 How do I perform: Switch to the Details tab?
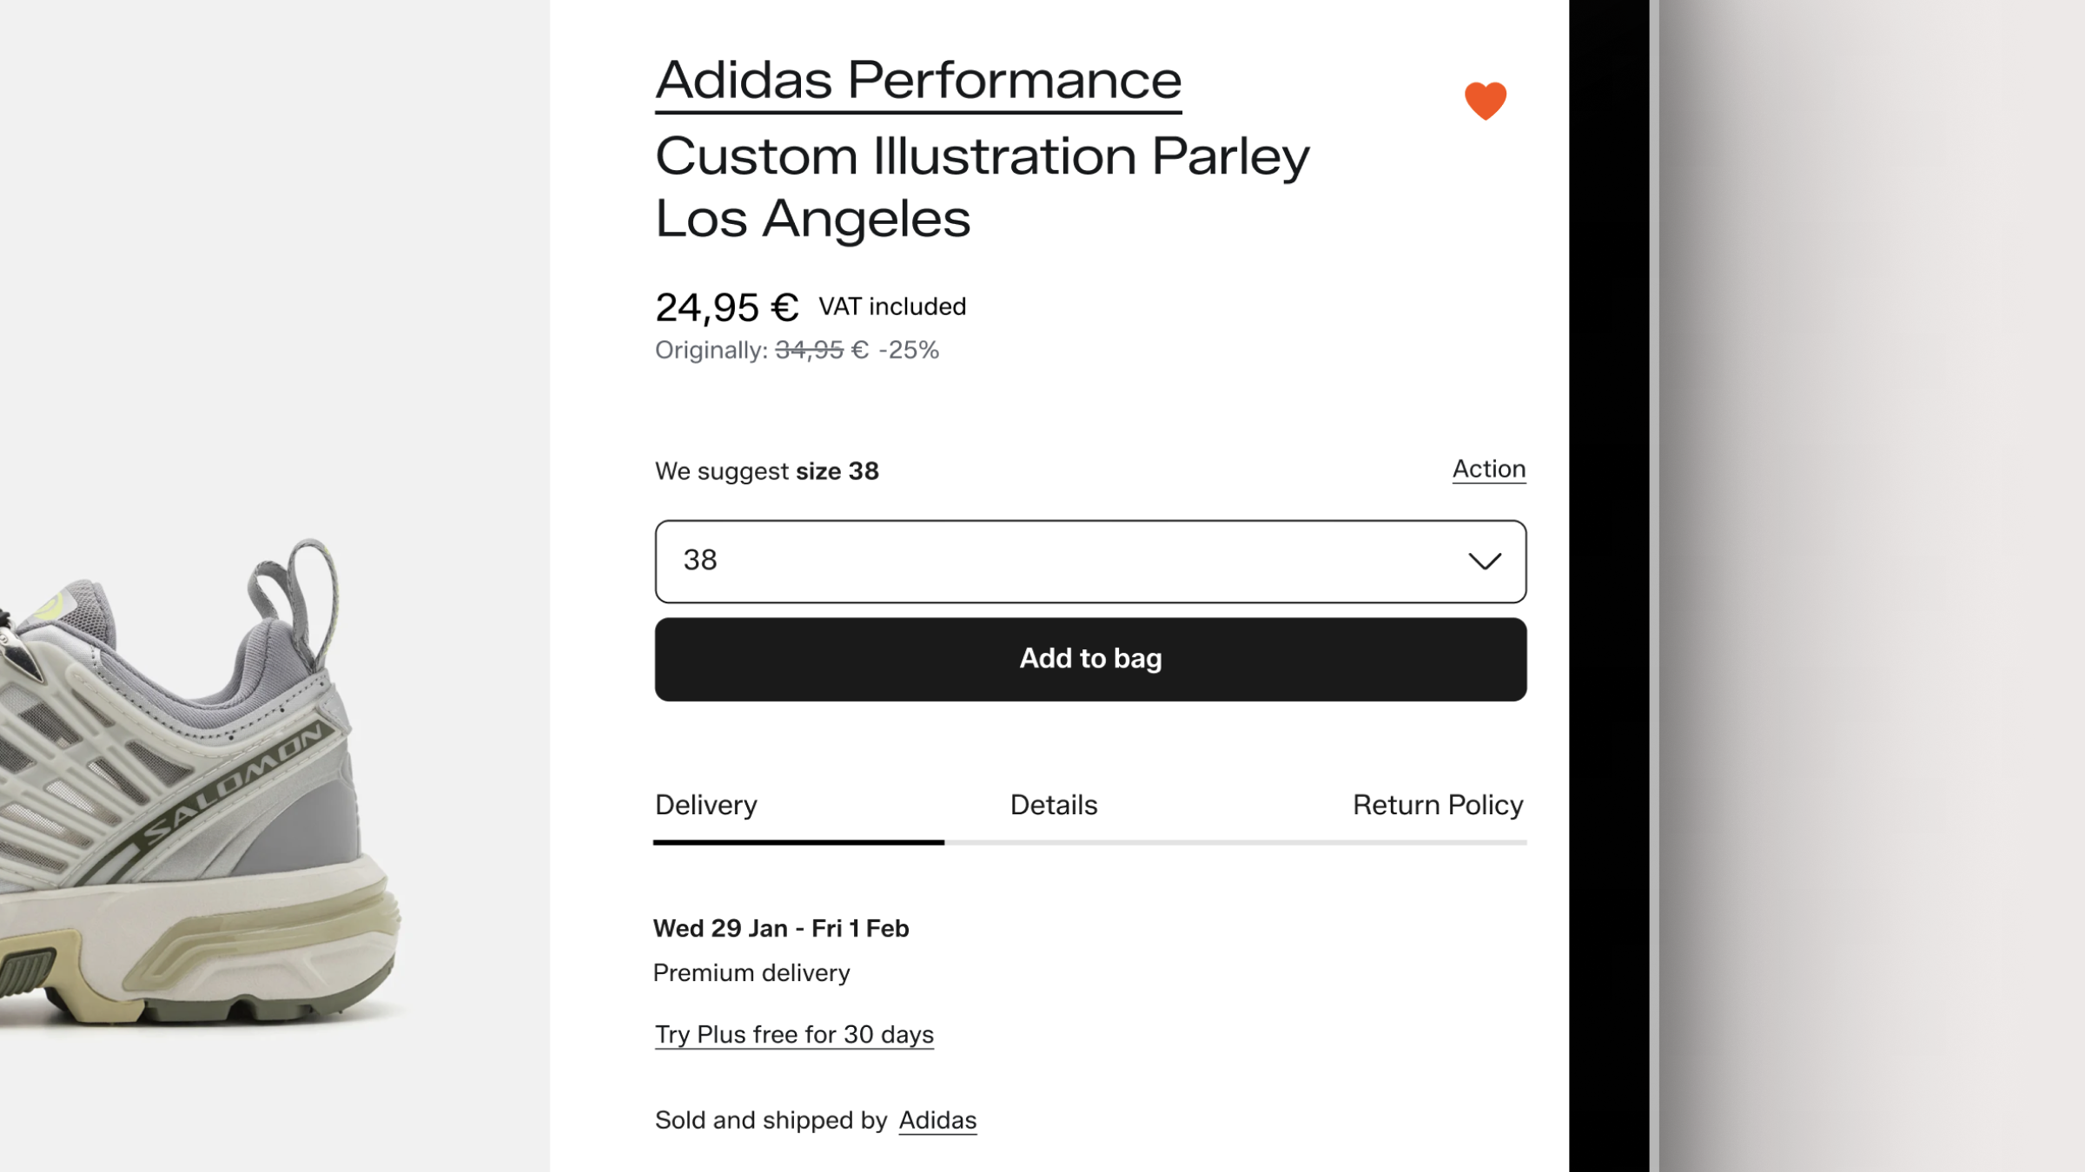coord(1053,806)
